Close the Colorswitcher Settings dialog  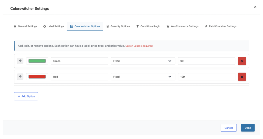(x=255, y=7)
